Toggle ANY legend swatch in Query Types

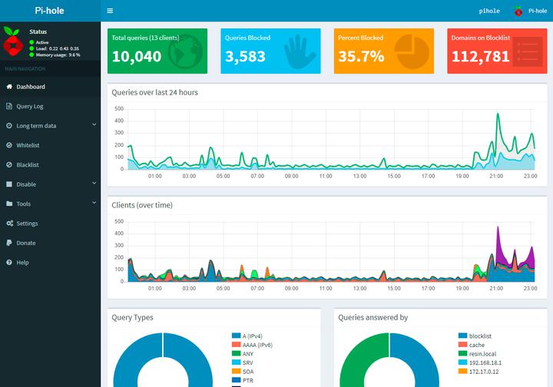coord(237,353)
